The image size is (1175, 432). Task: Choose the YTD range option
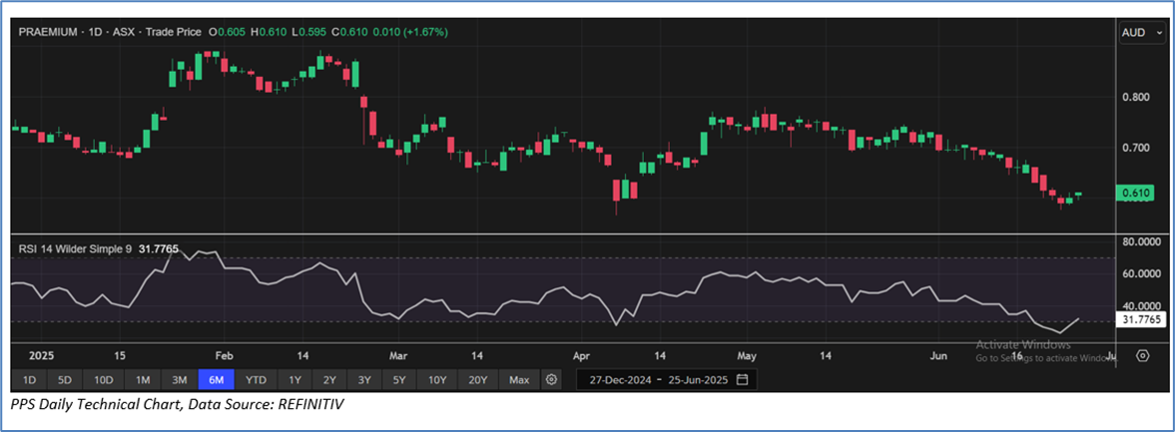point(257,379)
